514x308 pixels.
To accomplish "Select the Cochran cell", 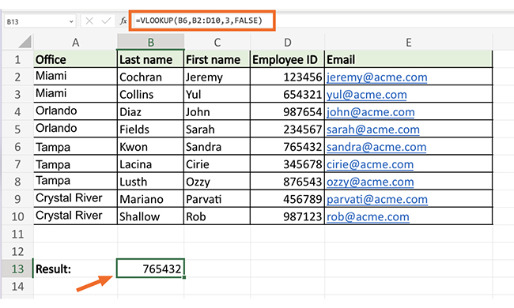I will coord(151,77).
